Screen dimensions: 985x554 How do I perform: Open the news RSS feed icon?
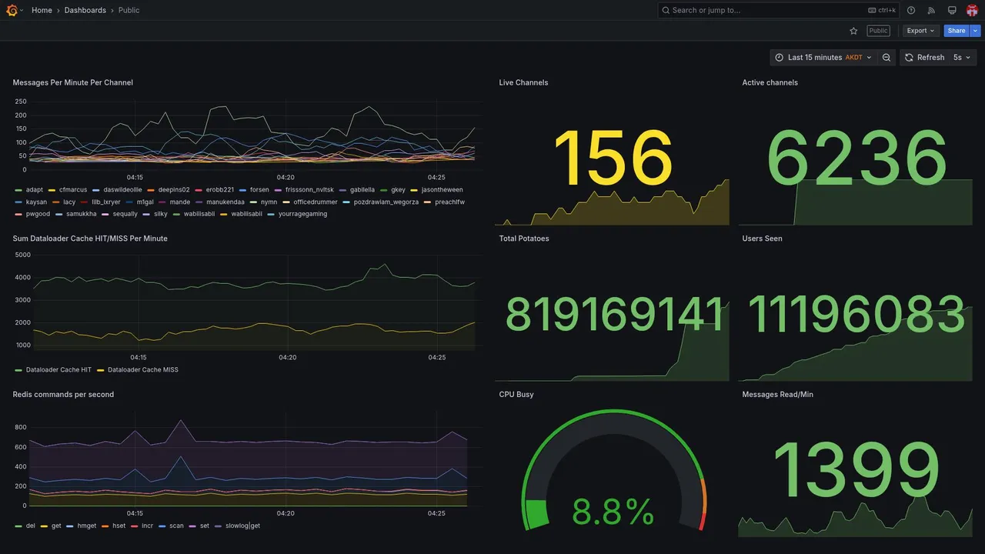[x=931, y=10]
